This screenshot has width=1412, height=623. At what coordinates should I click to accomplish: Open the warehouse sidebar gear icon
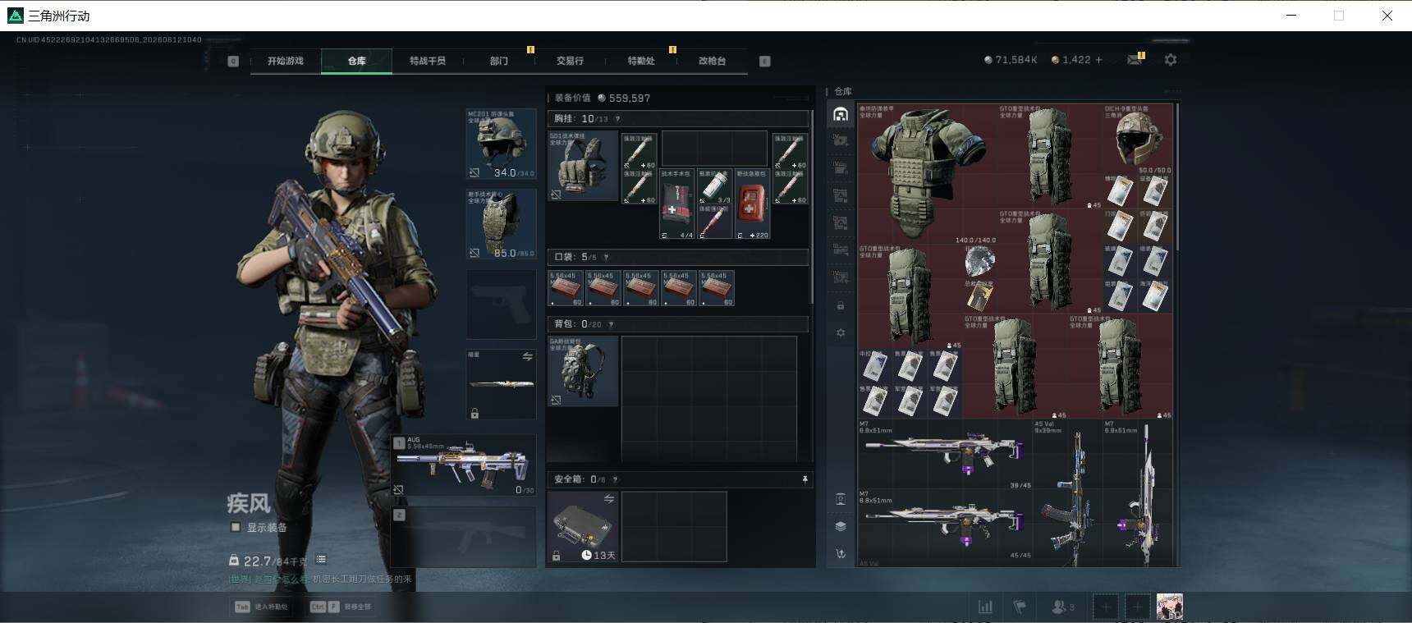(x=841, y=332)
